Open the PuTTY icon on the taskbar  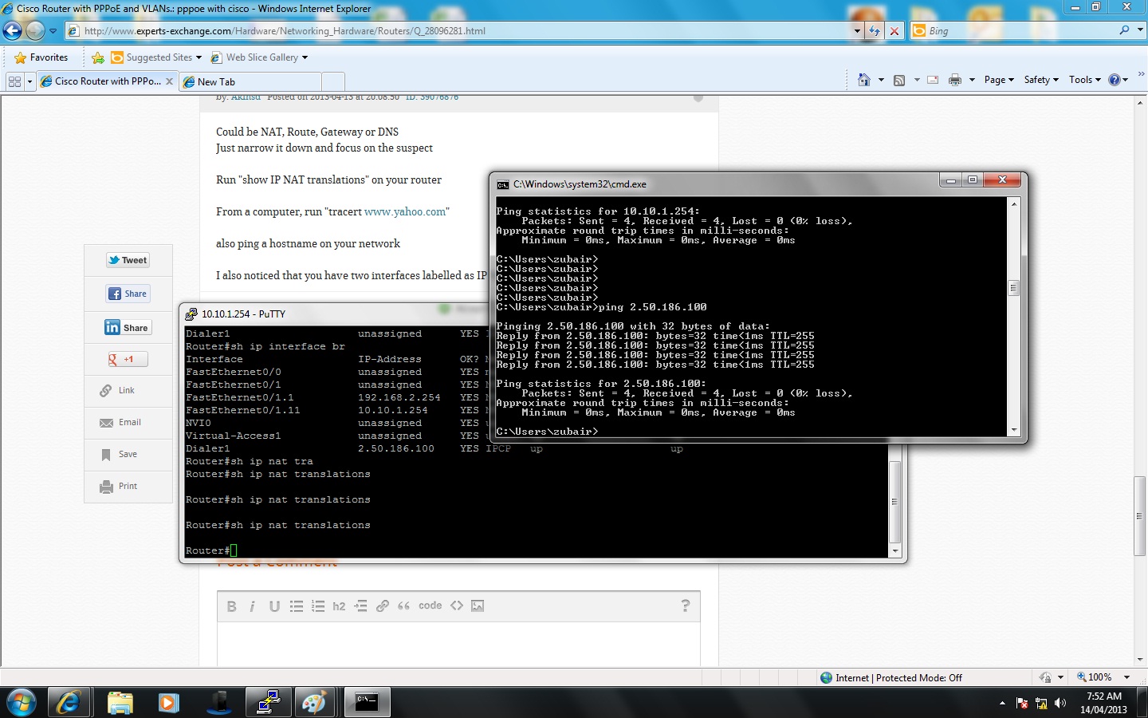[267, 702]
